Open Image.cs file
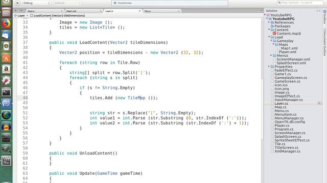 [x=282, y=93]
